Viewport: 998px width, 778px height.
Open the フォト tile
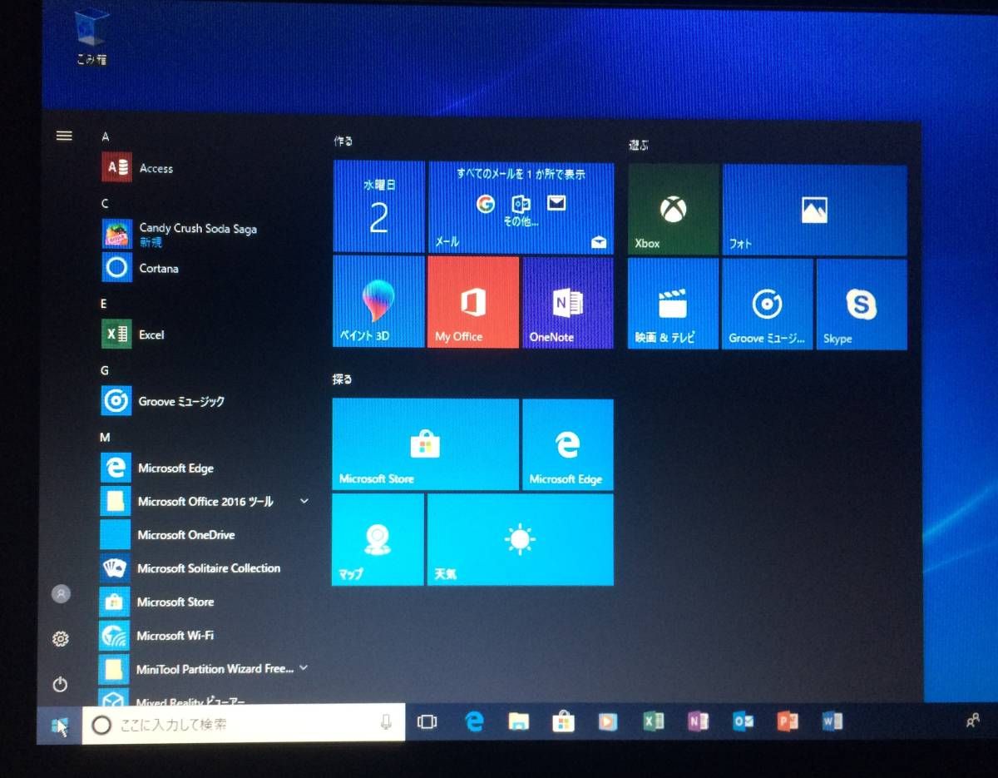(x=814, y=210)
